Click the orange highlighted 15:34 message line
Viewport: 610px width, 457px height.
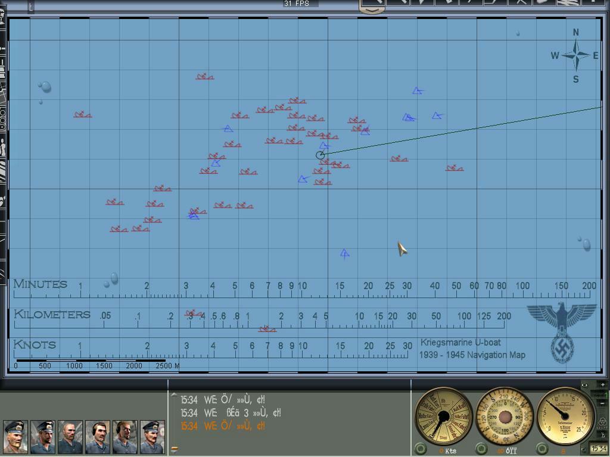tap(223, 426)
